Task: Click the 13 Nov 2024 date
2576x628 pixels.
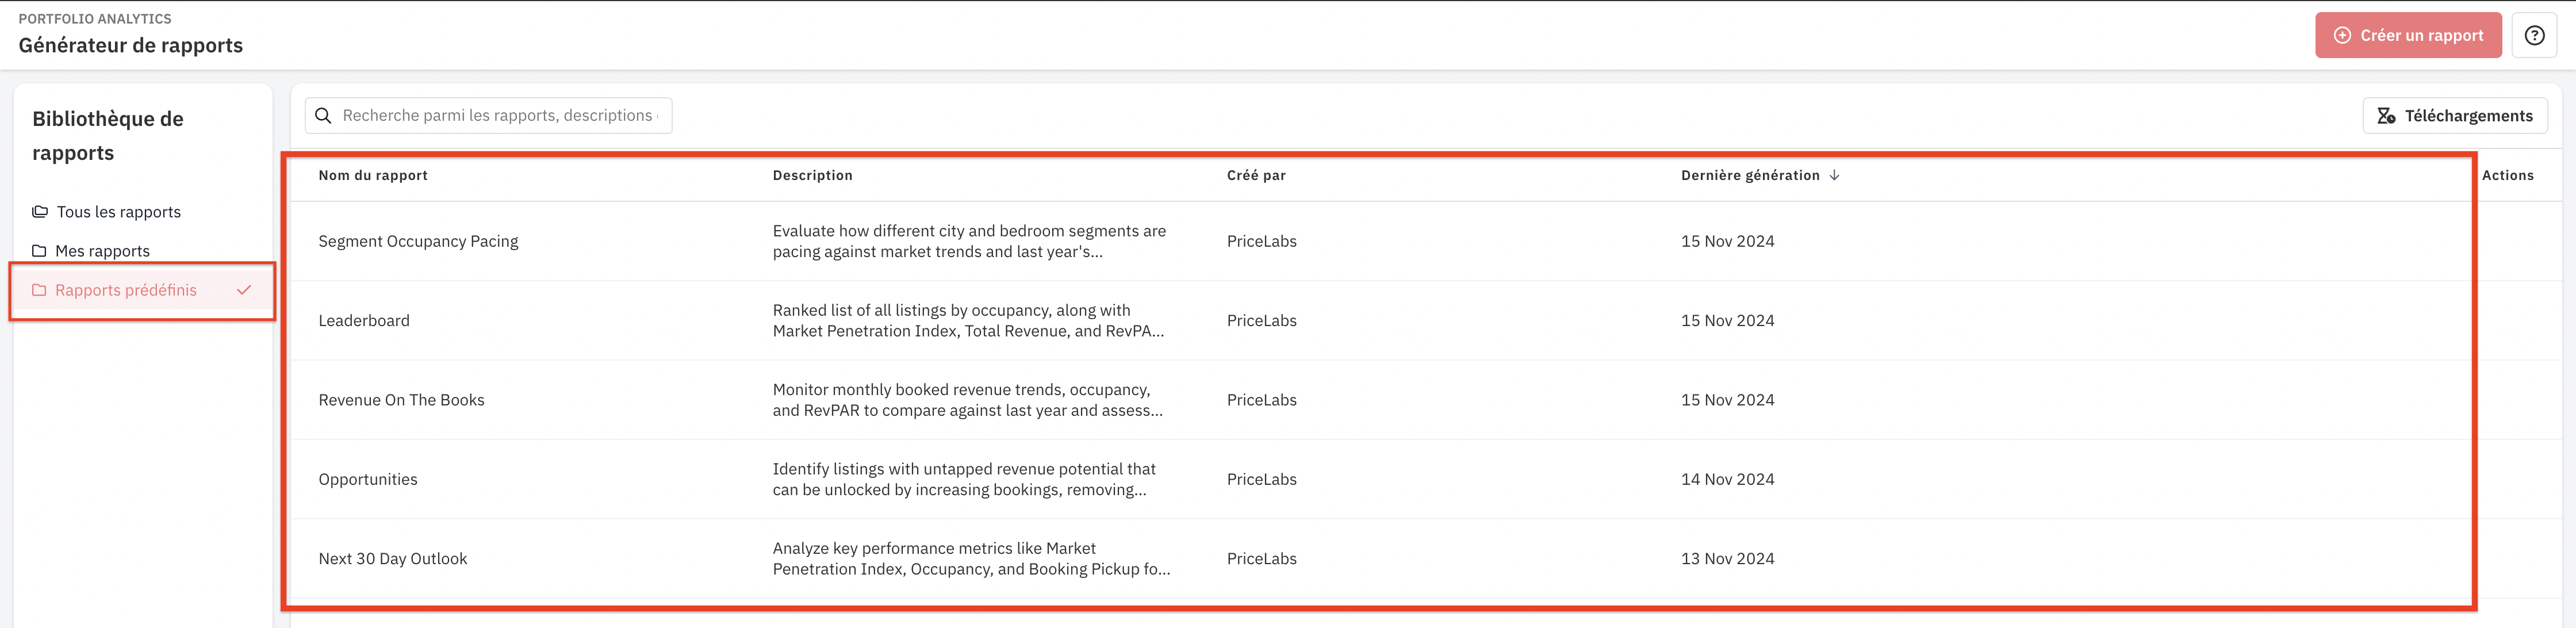Action: point(1727,559)
